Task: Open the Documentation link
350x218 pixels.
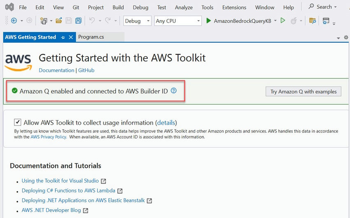Action: point(56,70)
